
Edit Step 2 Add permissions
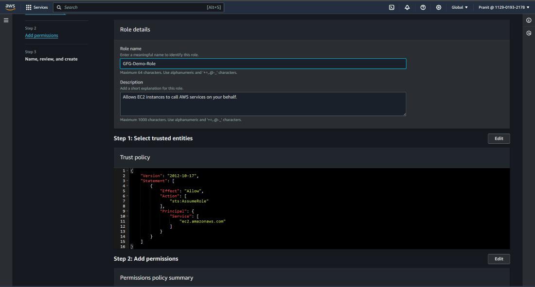click(499, 259)
